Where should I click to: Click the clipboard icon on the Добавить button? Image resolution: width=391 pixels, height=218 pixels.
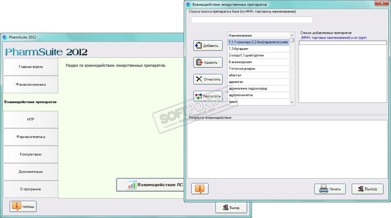199,46
